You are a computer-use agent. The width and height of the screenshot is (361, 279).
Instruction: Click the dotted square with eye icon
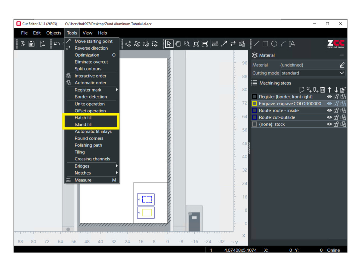(x=155, y=44)
